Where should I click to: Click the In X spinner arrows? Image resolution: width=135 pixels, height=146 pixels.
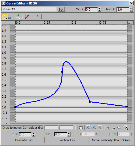[34, 134]
